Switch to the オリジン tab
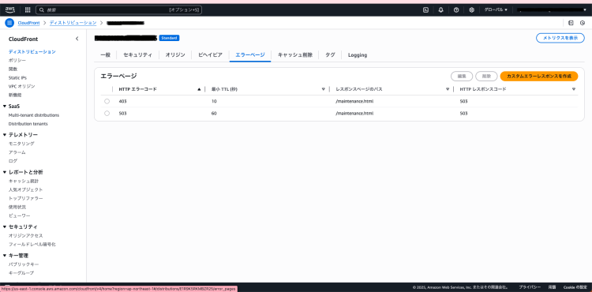The height and width of the screenshot is (292, 592). (175, 55)
